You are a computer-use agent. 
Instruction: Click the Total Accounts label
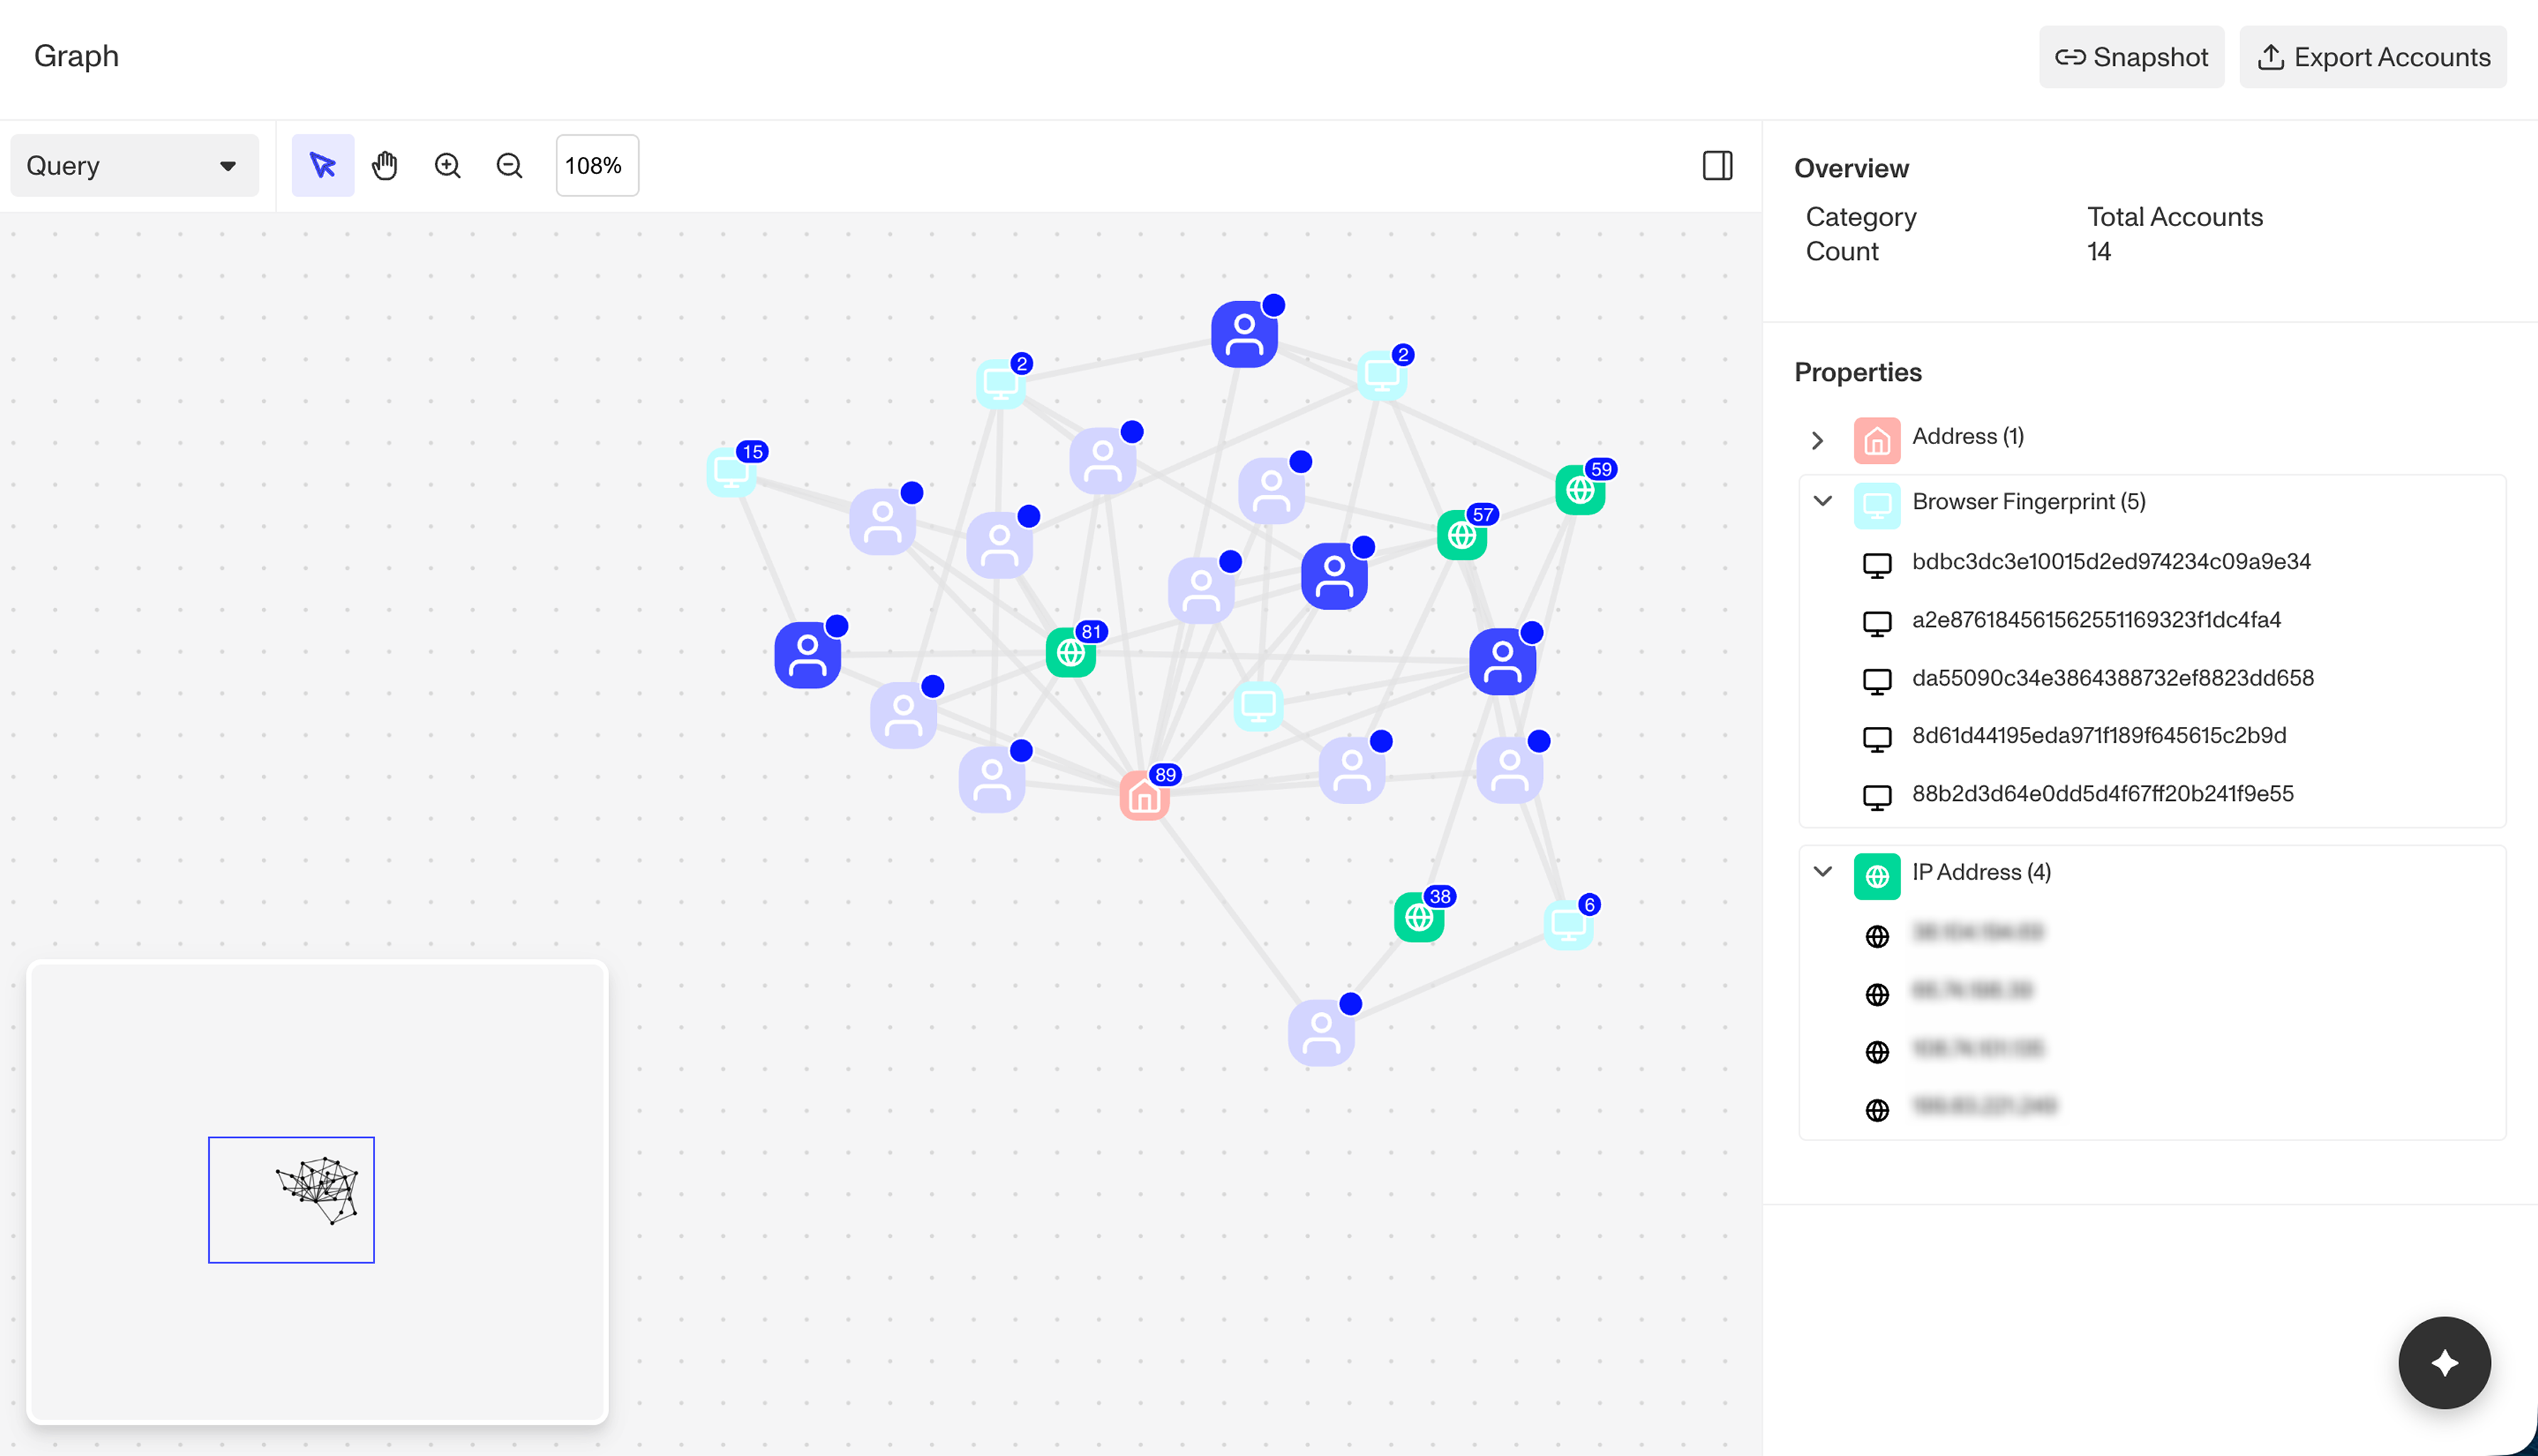click(x=2175, y=217)
